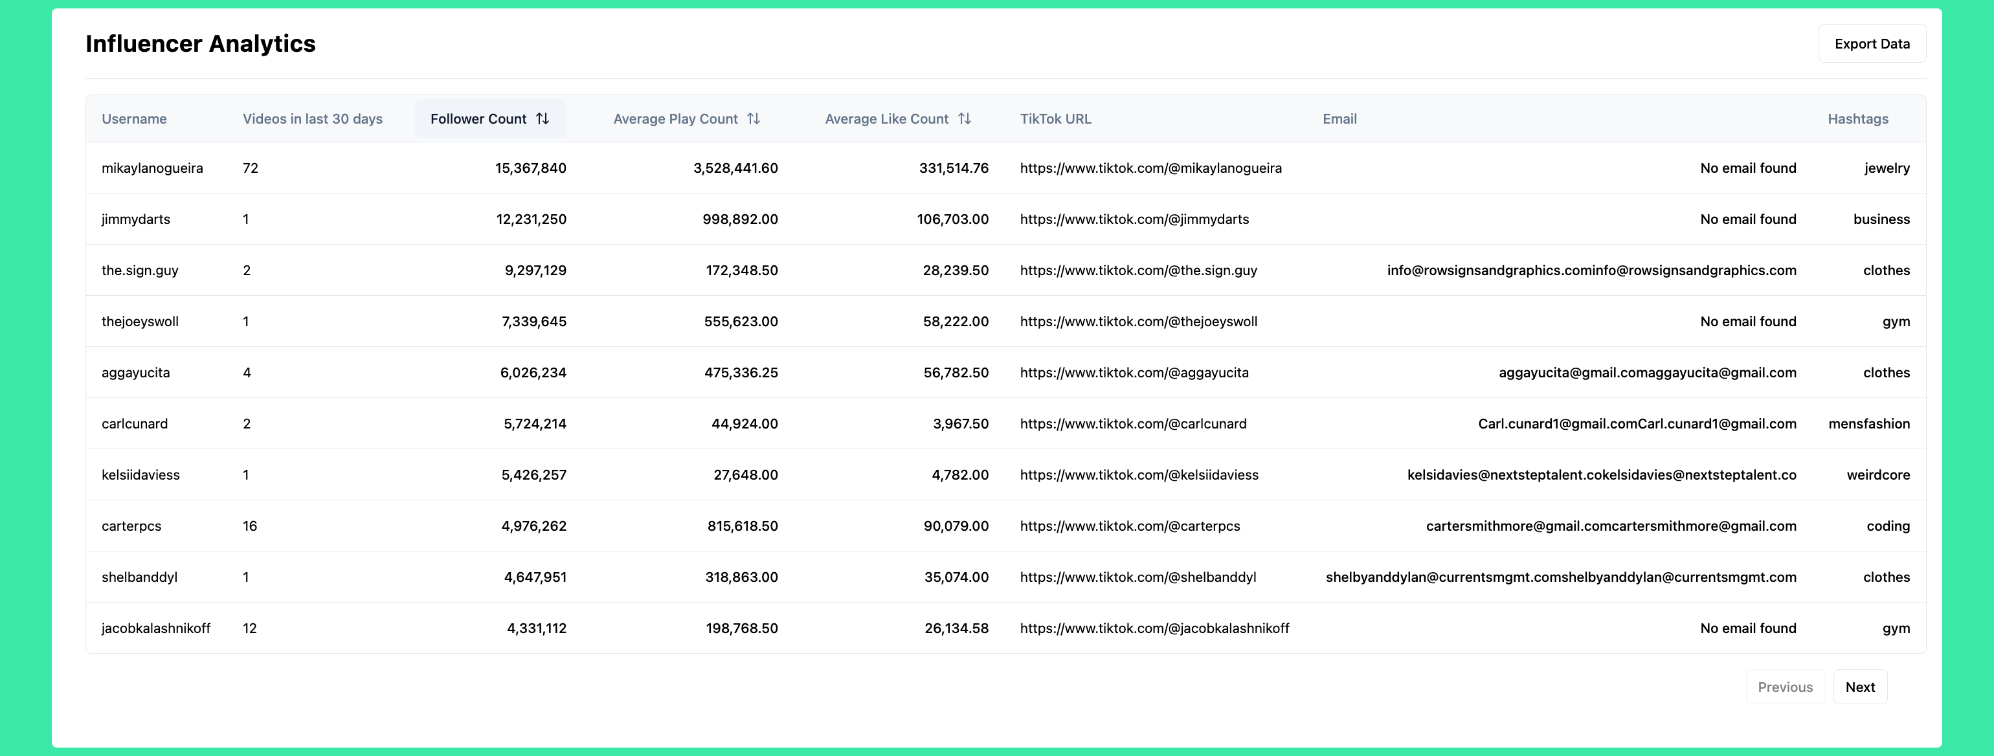Click the Email column header
Screen dimensions: 1994x756
(1339, 118)
